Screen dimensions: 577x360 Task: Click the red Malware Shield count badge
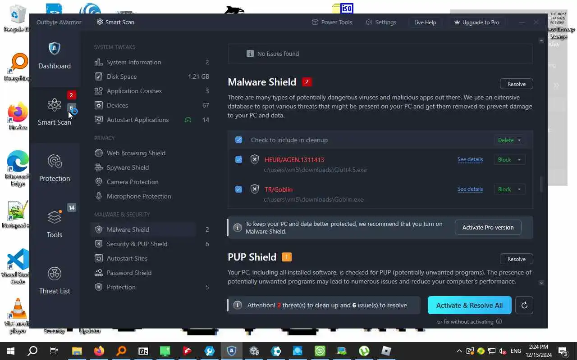[x=307, y=82]
